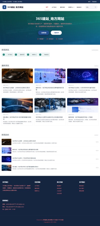Click RSS地图 link in footer bottom line
This screenshot has height=226, width=100.
pyautogui.click(x=55, y=220)
